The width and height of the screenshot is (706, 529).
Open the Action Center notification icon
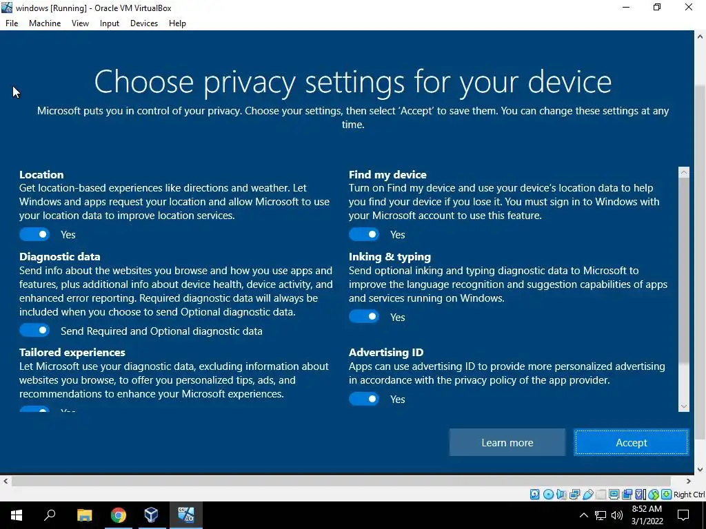click(x=683, y=515)
